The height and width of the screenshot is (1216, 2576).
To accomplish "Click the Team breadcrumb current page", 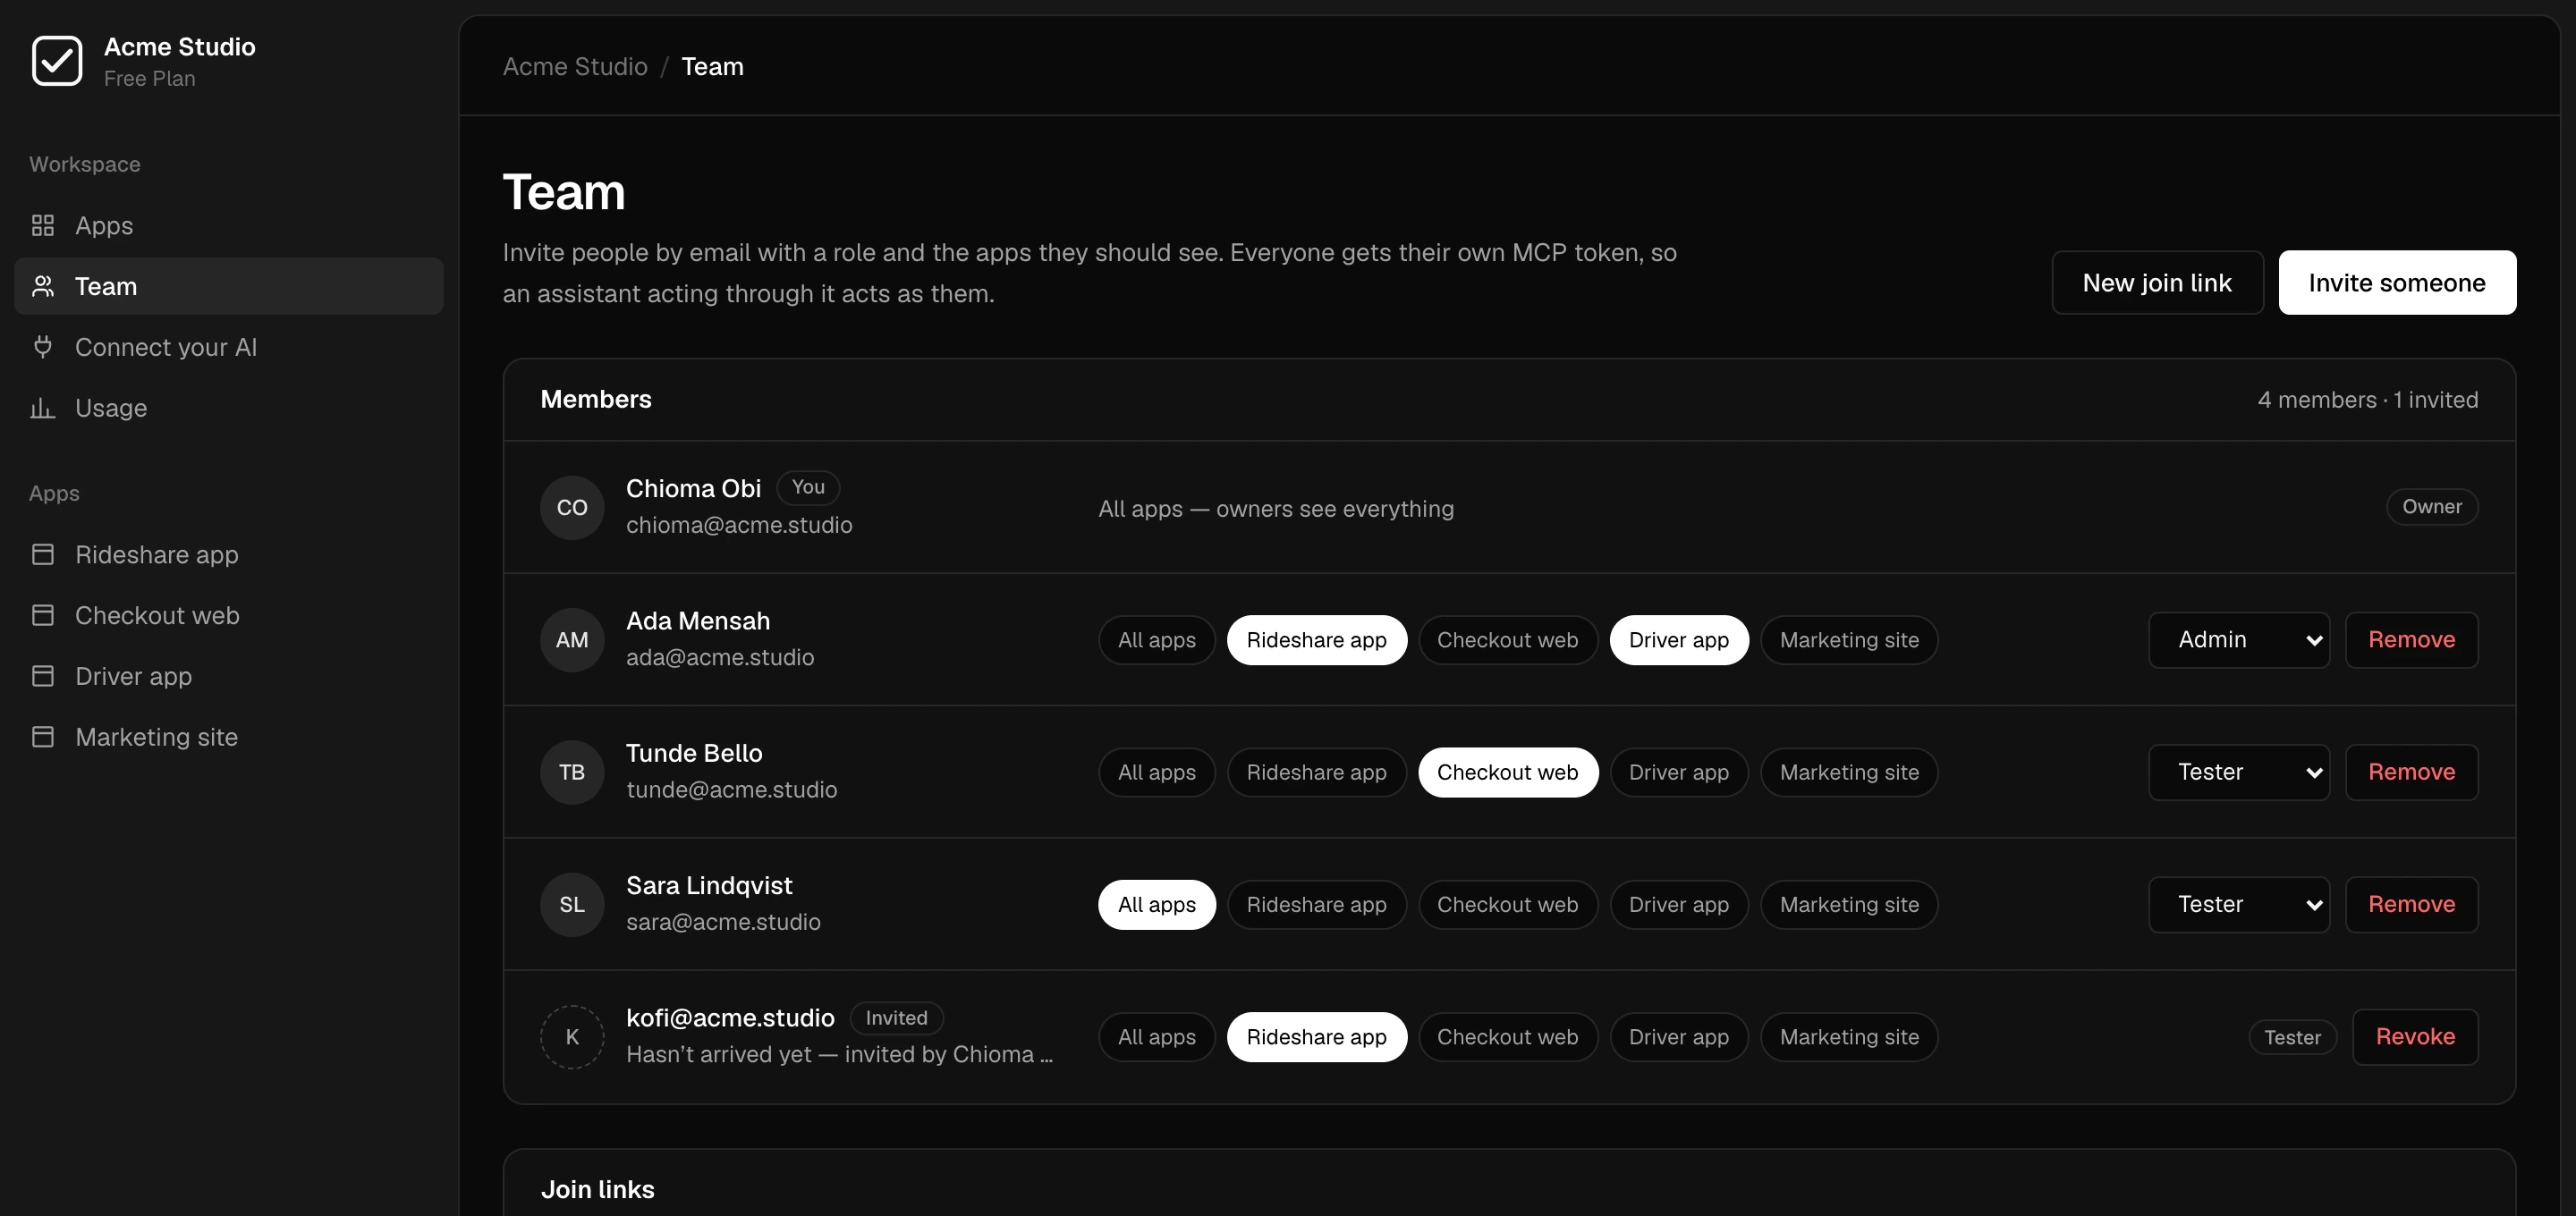I will click(x=712, y=66).
